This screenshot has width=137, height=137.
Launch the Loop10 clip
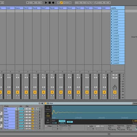point(112,36)
